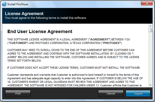Click the license text scrollbar thumb
The image size is (155, 102).
(150, 30)
